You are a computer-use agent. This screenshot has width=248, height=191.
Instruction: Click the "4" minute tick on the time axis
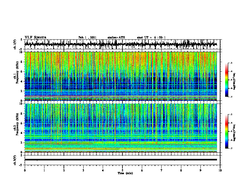[103, 170]
